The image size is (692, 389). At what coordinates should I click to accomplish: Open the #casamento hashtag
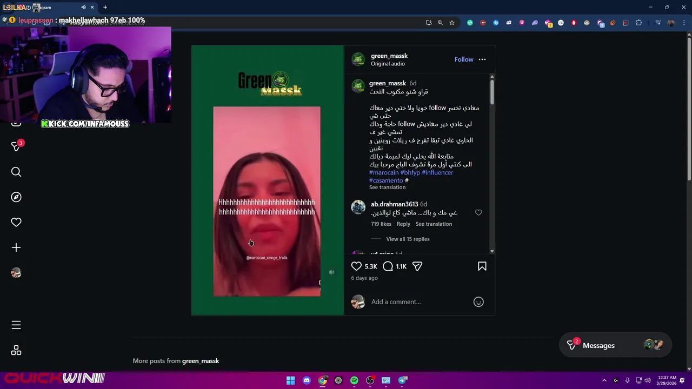click(386, 180)
